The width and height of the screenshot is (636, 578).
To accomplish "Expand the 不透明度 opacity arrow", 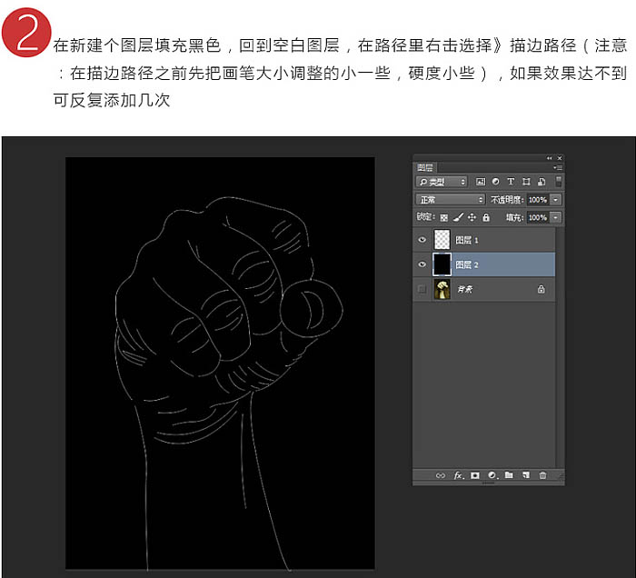I will [556, 200].
